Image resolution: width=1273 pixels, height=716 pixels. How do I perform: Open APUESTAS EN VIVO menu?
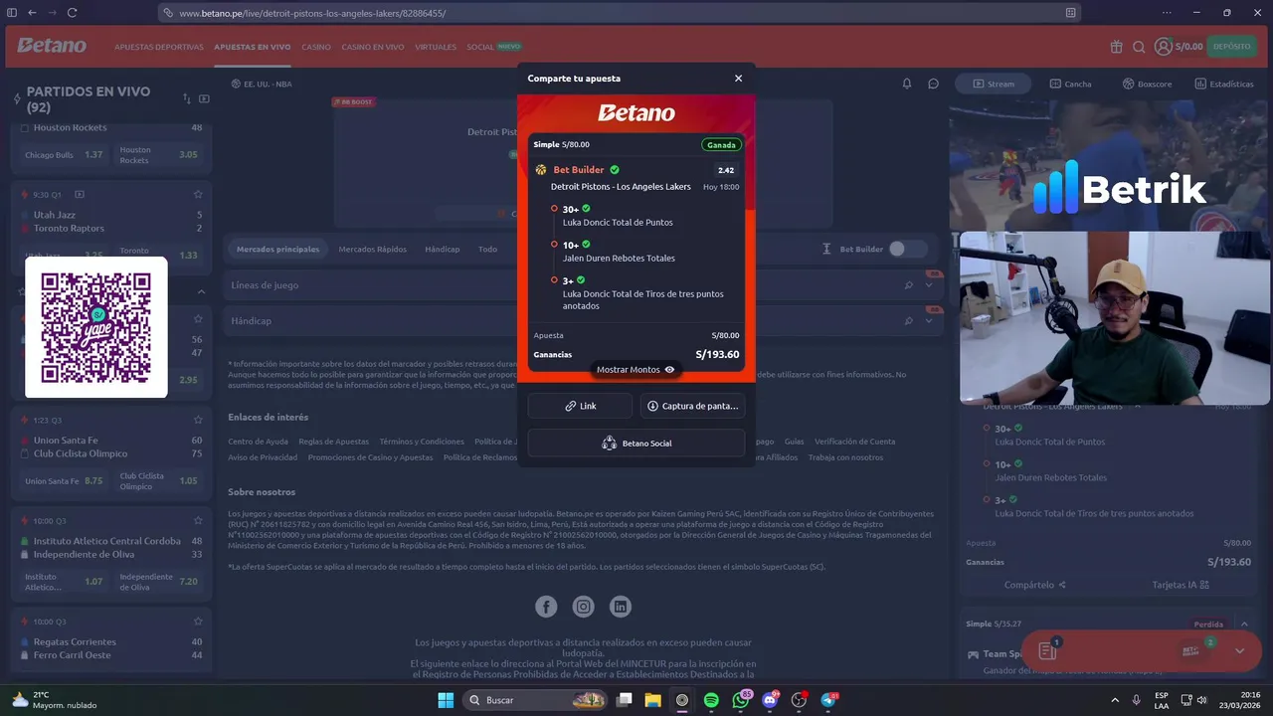pos(253,47)
